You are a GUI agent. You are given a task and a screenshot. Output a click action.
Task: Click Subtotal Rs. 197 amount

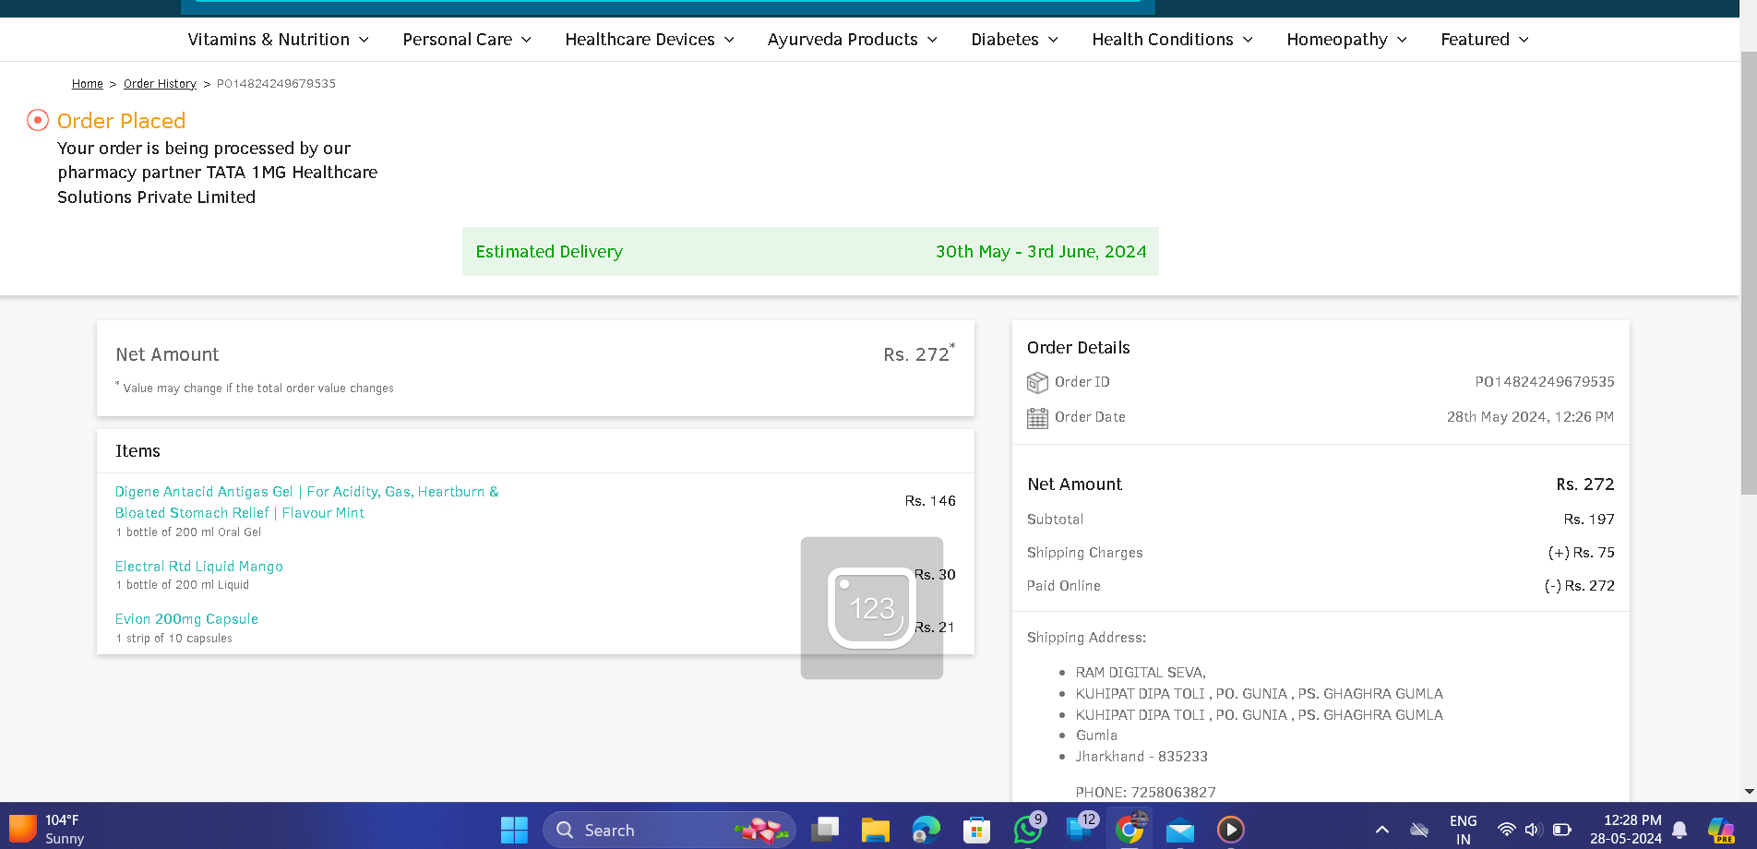click(x=1589, y=520)
